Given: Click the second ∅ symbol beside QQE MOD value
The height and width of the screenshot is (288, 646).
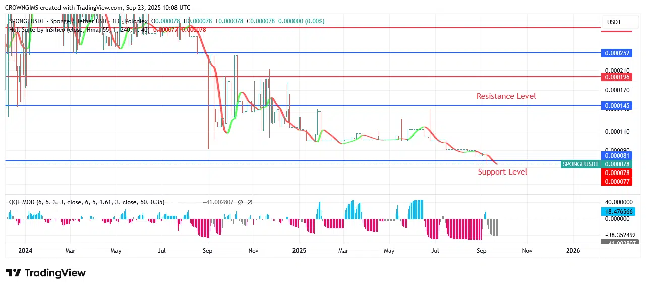Looking at the screenshot, I should click(x=250, y=202).
